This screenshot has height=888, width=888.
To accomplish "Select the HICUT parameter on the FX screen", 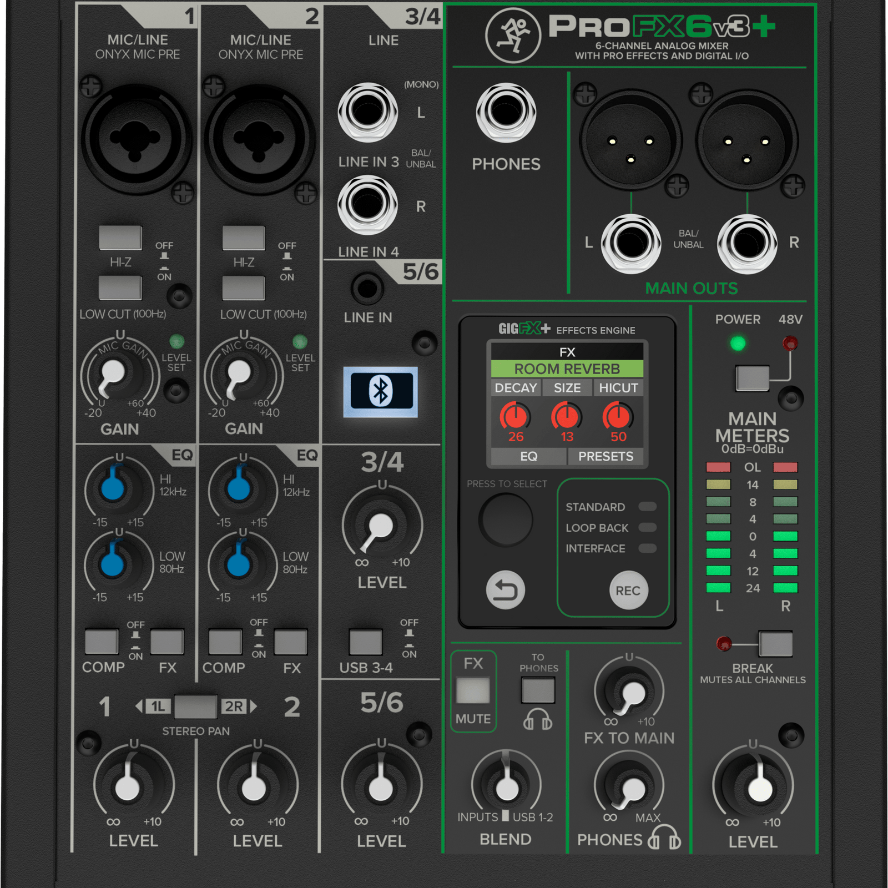I will 618,389.
